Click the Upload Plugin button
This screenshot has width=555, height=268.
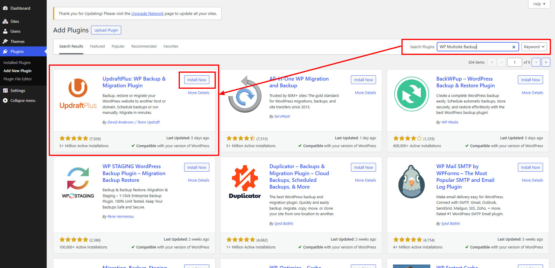tap(106, 30)
